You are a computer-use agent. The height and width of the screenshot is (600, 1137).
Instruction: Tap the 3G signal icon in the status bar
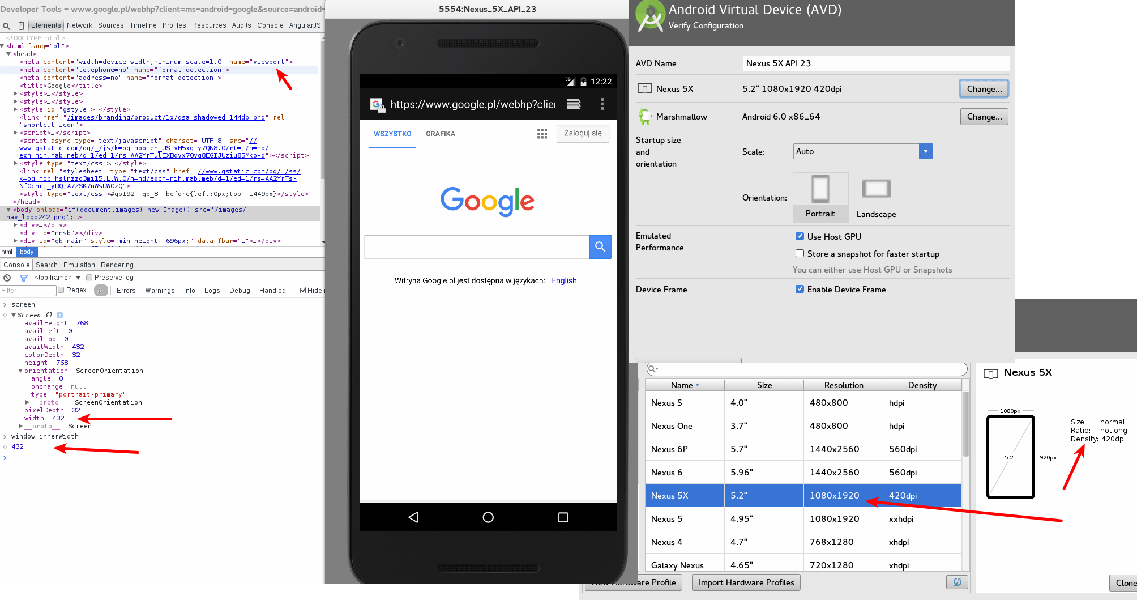[x=570, y=81]
